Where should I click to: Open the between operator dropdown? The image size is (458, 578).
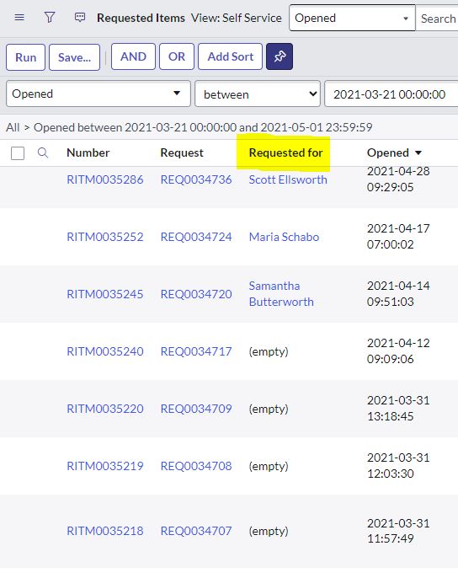point(257,94)
